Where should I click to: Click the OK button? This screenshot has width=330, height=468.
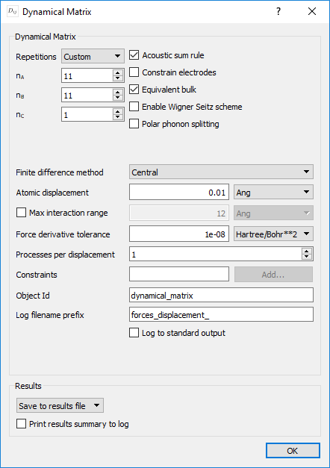[x=293, y=451]
